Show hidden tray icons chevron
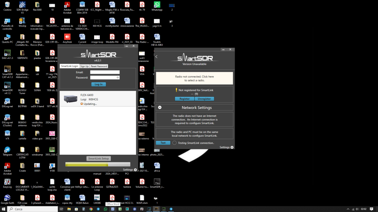The height and width of the screenshot is (212, 378). coord(348,209)
